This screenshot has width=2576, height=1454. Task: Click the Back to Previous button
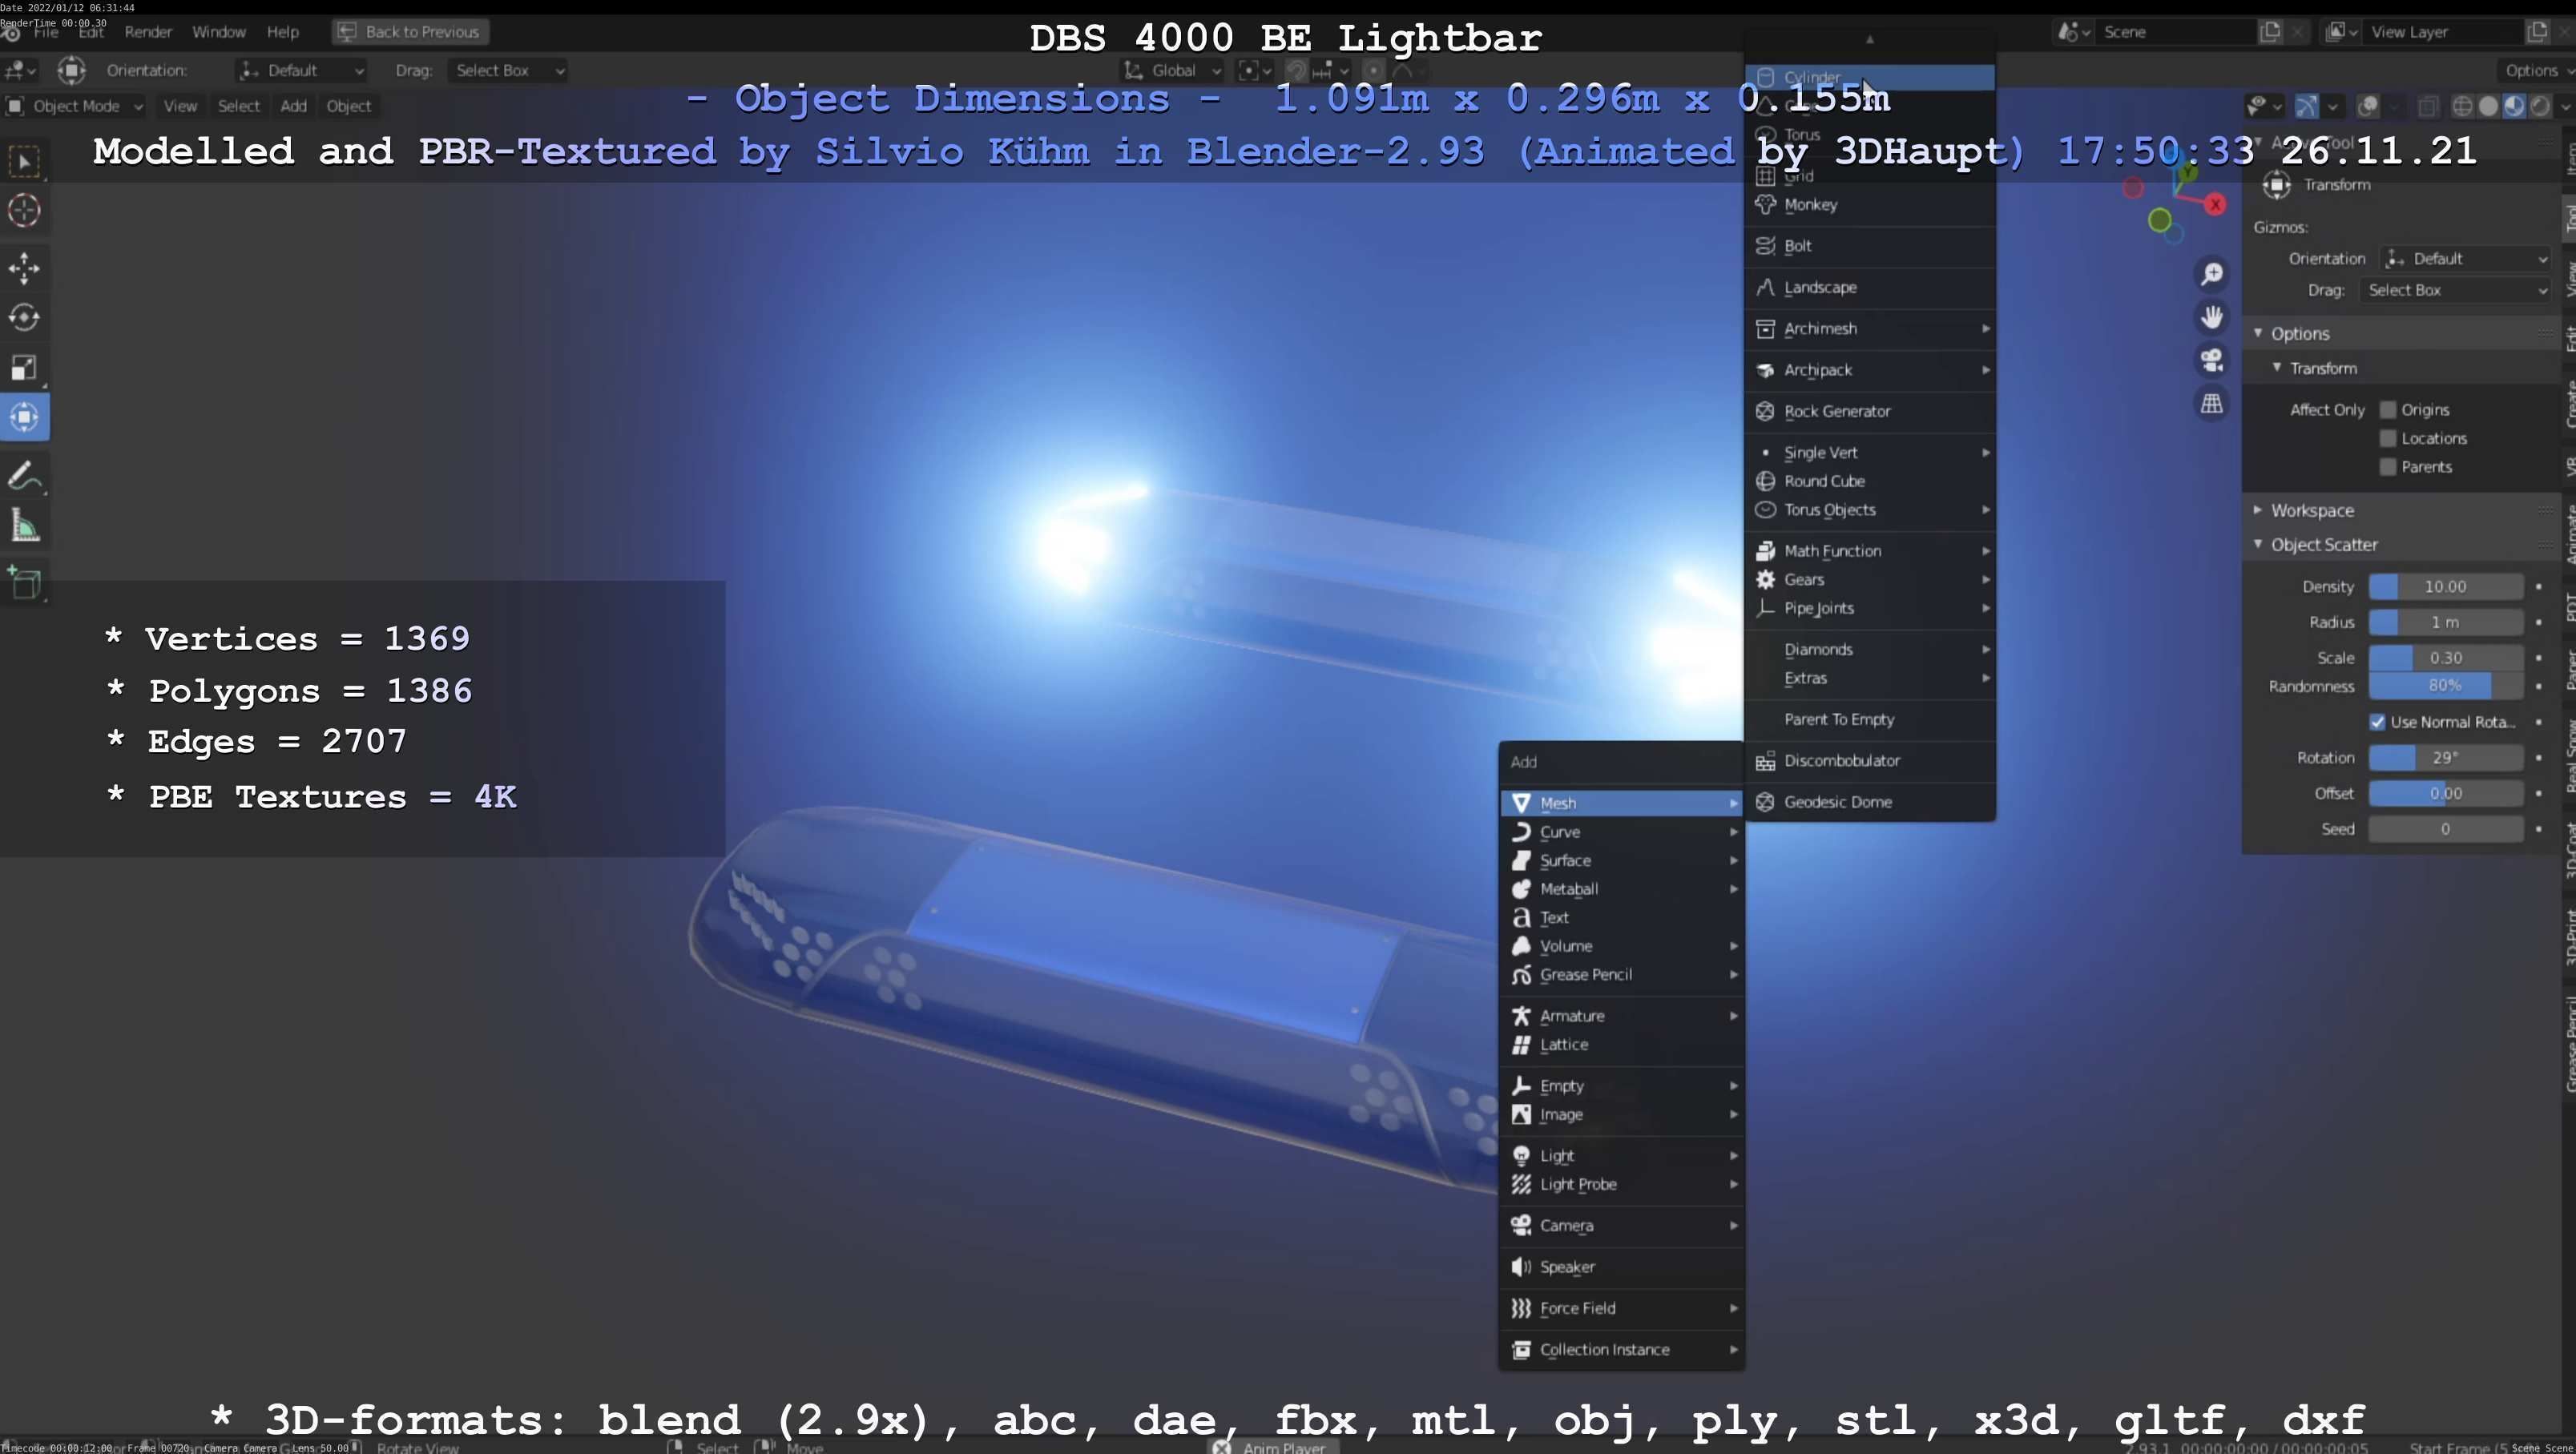(x=410, y=32)
